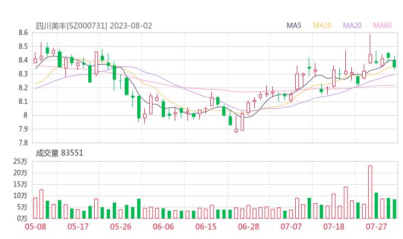
Task: Click the 15万 volume axis label
Action: pyautogui.click(x=20, y=184)
